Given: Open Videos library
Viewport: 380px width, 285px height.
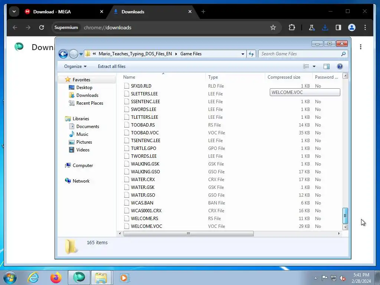Looking at the screenshot, I should pos(83,150).
